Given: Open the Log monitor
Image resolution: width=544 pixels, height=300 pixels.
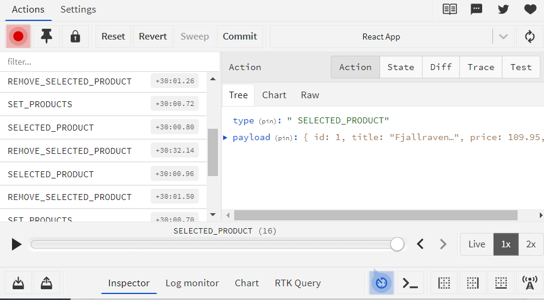Looking at the screenshot, I should point(192,283).
